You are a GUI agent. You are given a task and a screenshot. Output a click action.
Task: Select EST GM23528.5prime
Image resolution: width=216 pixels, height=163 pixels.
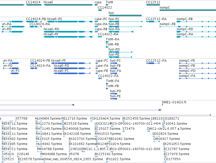click(x=62, y=126)
